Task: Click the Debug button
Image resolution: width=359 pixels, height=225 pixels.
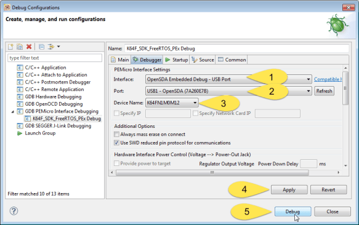Action: tap(293, 211)
